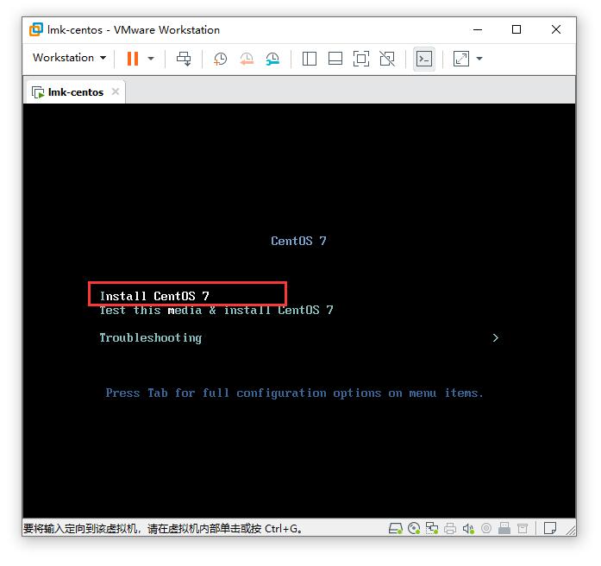601x566 pixels.
Task: Click the VMware Workstation title bar icon
Action: 36,29
